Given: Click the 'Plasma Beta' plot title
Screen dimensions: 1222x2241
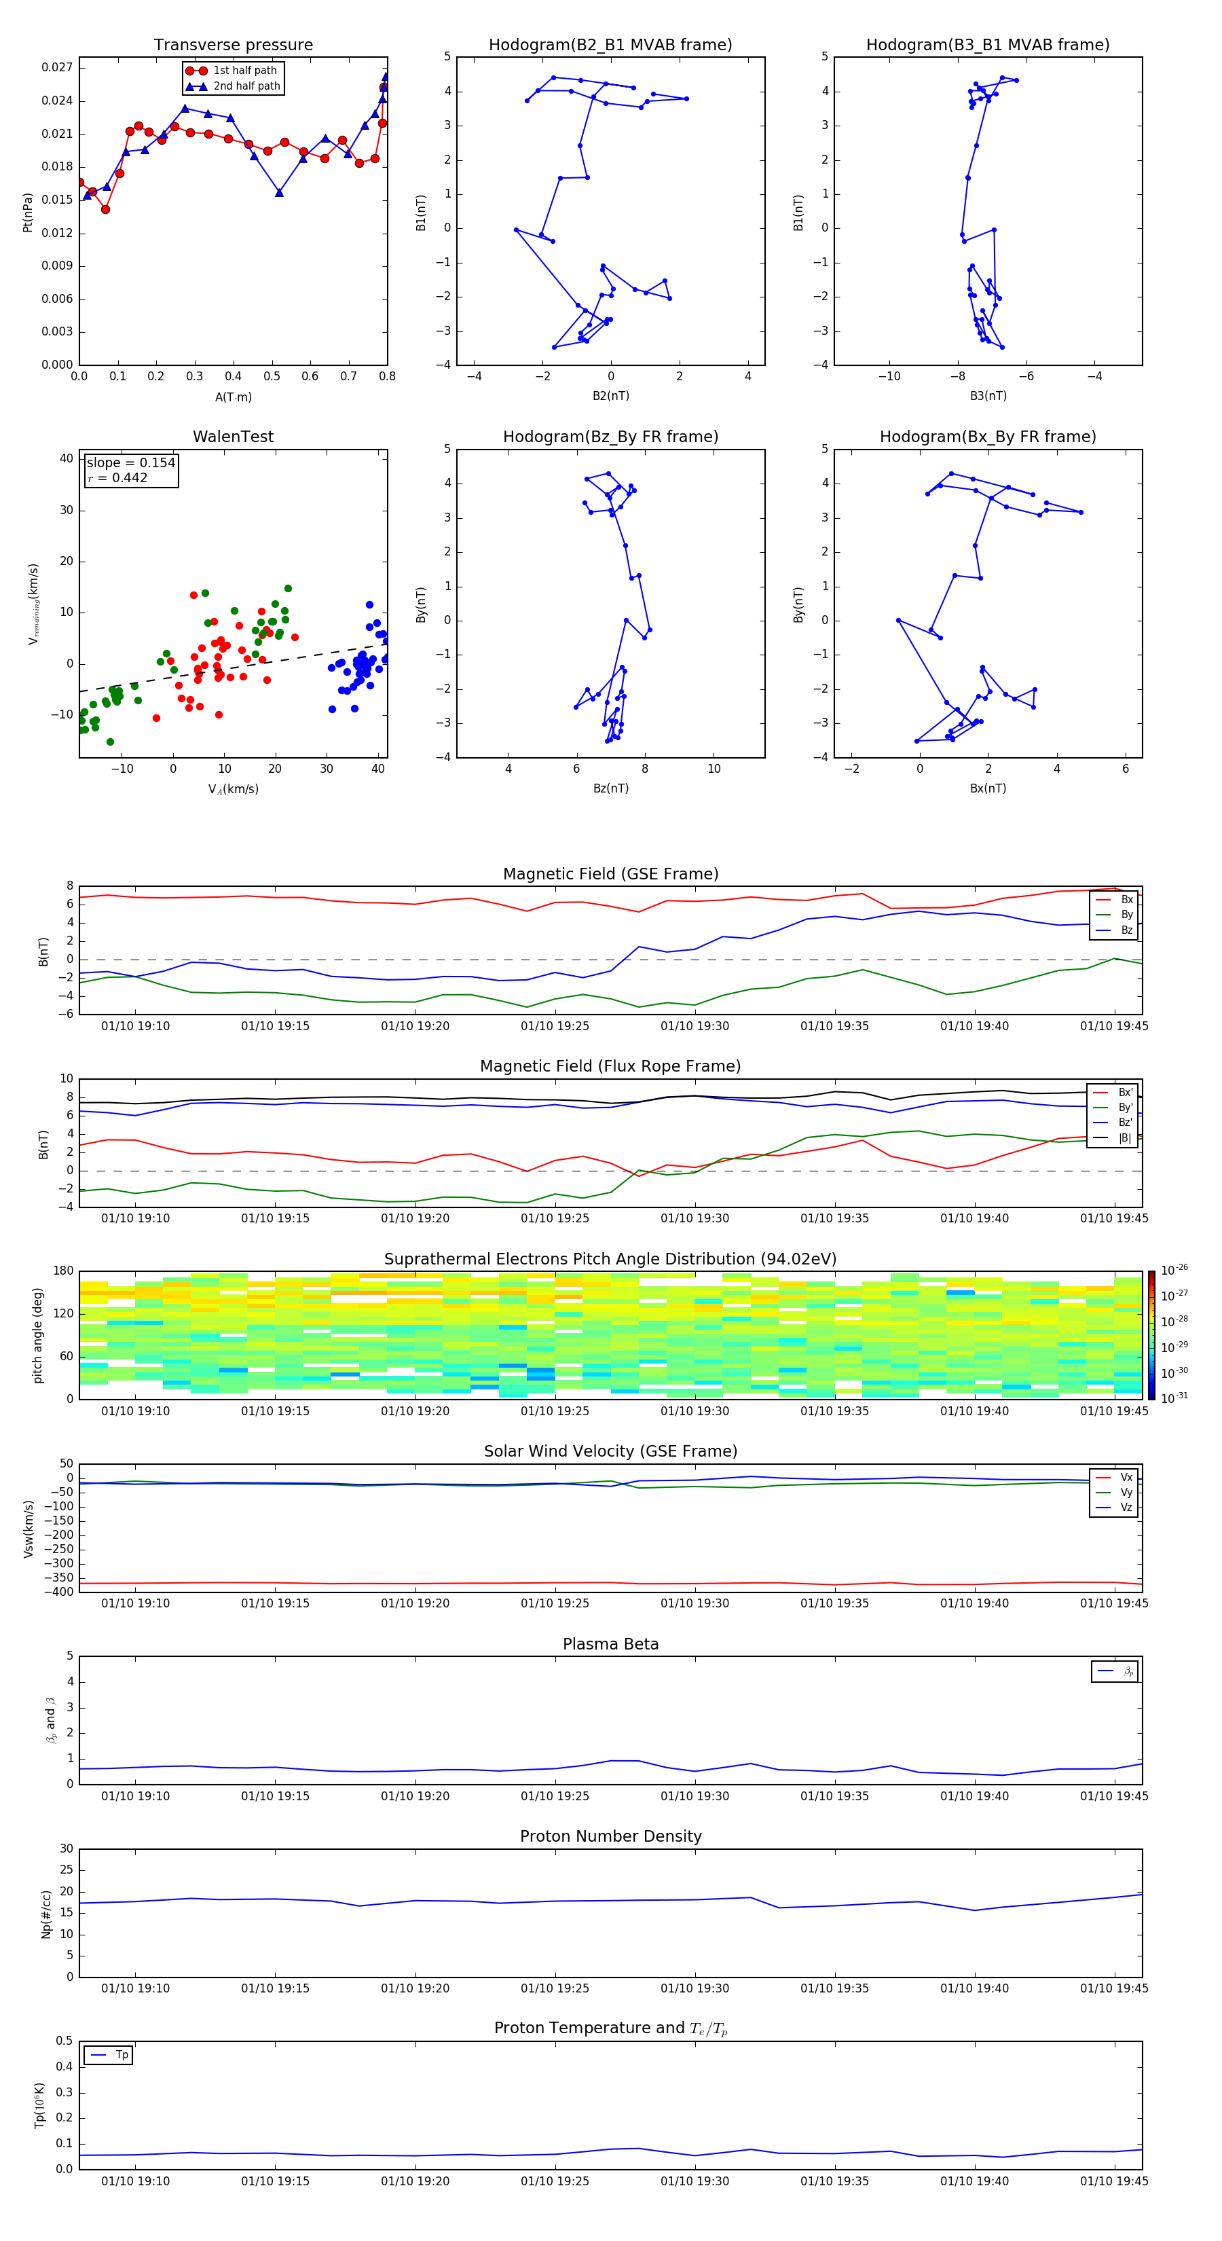Looking at the screenshot, I should [610, 1645].
